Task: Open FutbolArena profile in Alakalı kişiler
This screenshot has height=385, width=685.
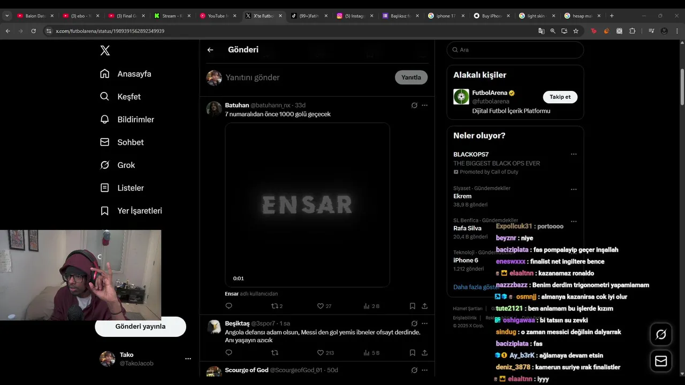Action: click(x=489, y=93)
